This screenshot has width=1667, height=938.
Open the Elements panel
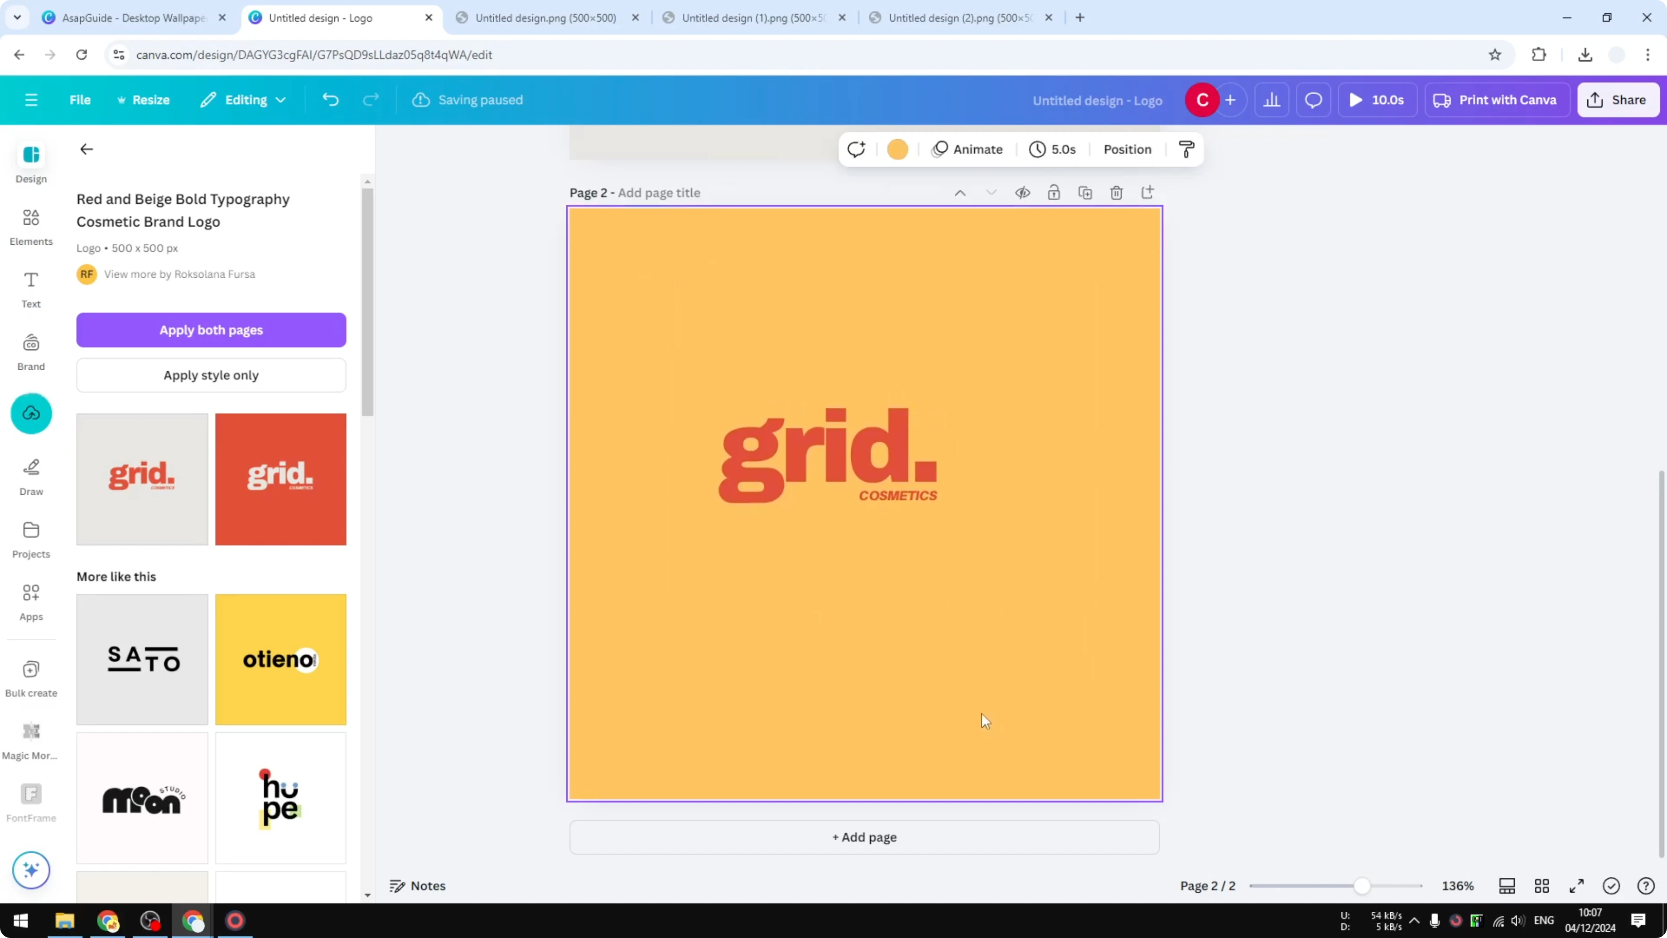(30, 227)
